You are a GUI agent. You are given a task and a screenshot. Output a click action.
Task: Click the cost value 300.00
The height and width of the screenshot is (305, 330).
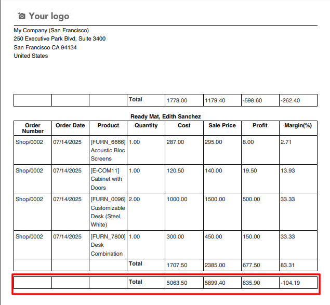click(175, 236)
